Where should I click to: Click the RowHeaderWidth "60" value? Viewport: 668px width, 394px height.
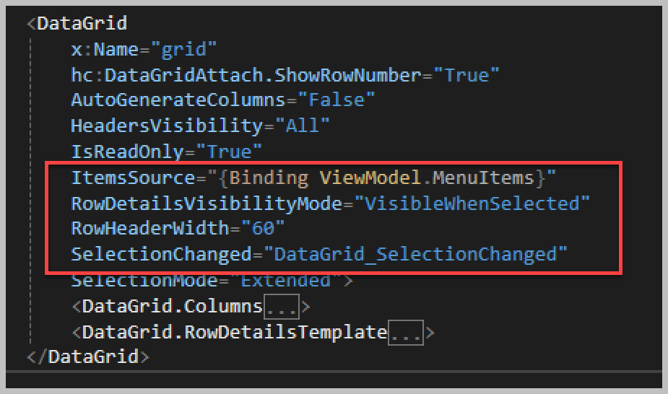pyautogui.click(x=262, y=229)
